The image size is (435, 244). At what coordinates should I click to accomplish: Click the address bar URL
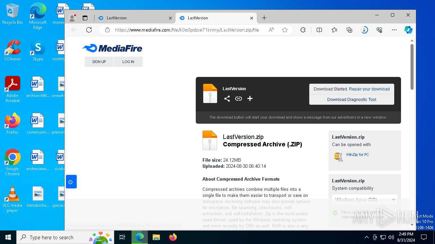coord(187,30)
